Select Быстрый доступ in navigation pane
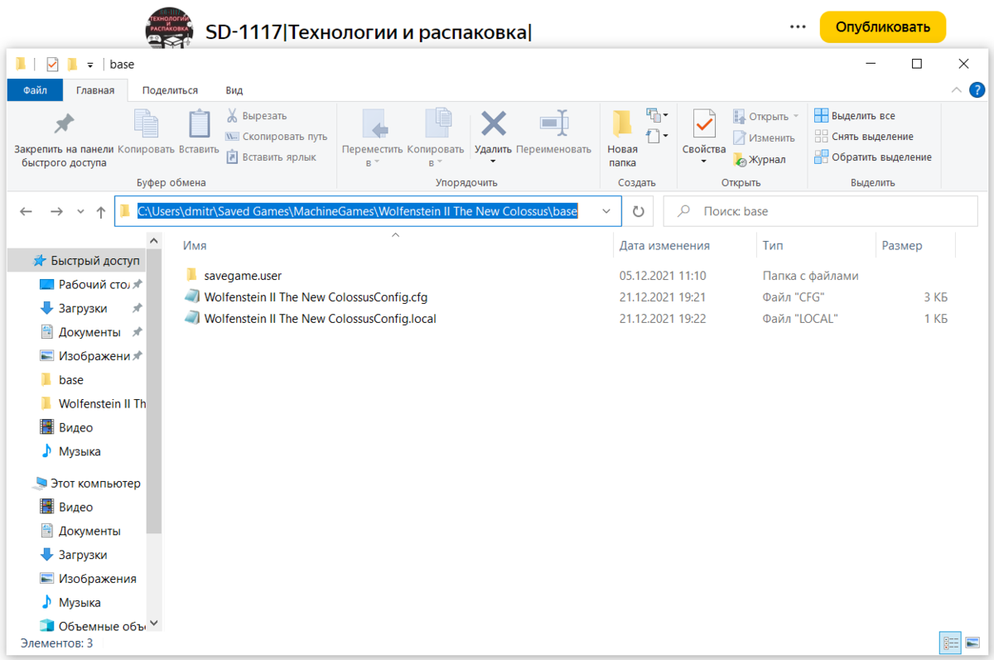 (85, 260)
